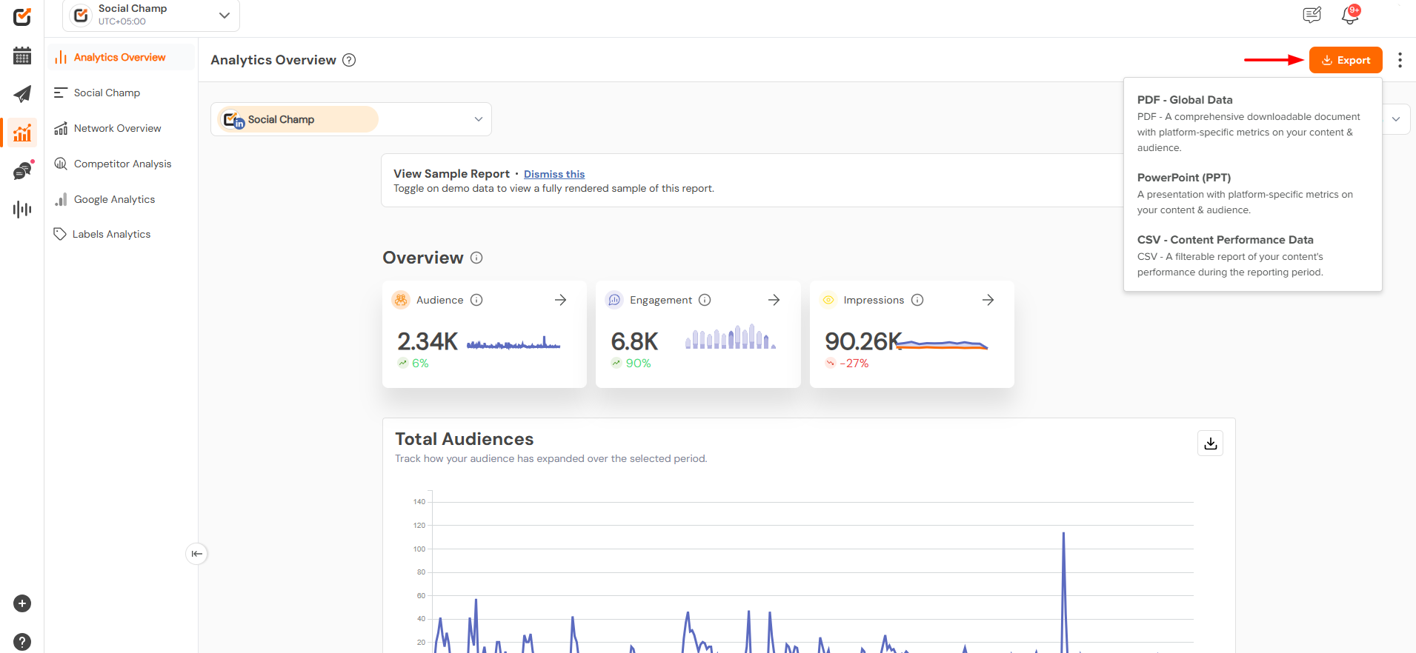This screenshot has height=653, width=1416.
Task: Click the Audience 6% growth indicator
Action: (x=413, y=364)
